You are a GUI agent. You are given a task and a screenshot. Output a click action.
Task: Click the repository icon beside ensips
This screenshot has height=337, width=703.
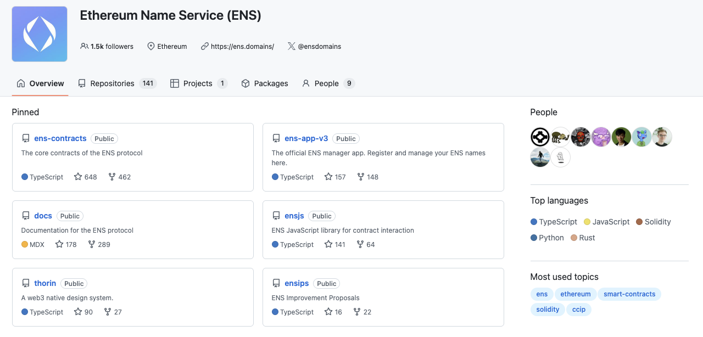pyautogui.click(x=276, y=284)
